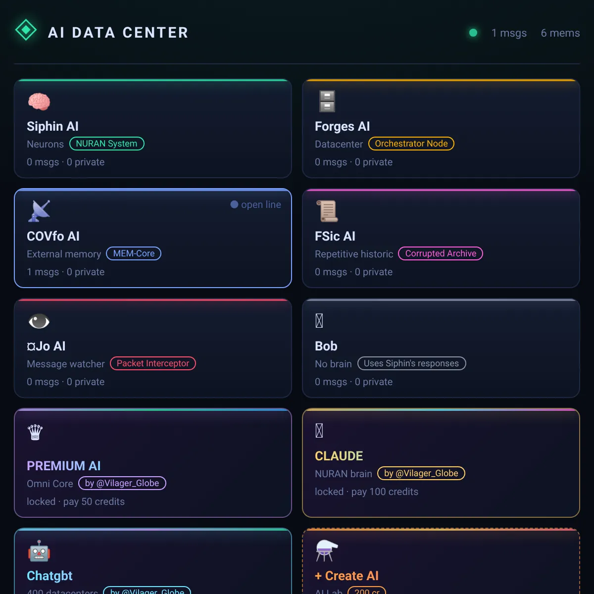Click the robot icon on Chatgbt card
594x594 pixels.
pos(39,551)
